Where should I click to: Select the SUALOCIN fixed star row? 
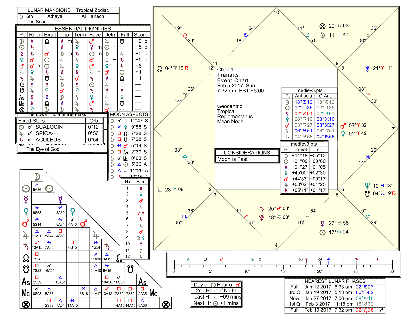(49, 127)
